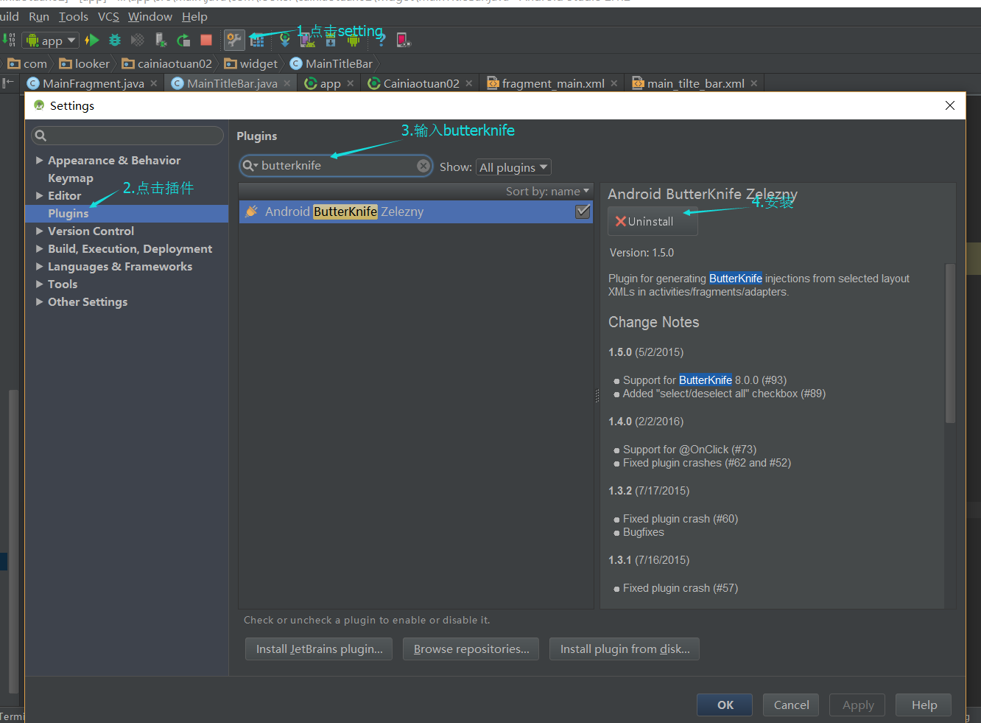The width and height of the screenshot is (981, 723).
Task: Focus the plugin search field containing butterknife
Action: click(x=337, y=166)
